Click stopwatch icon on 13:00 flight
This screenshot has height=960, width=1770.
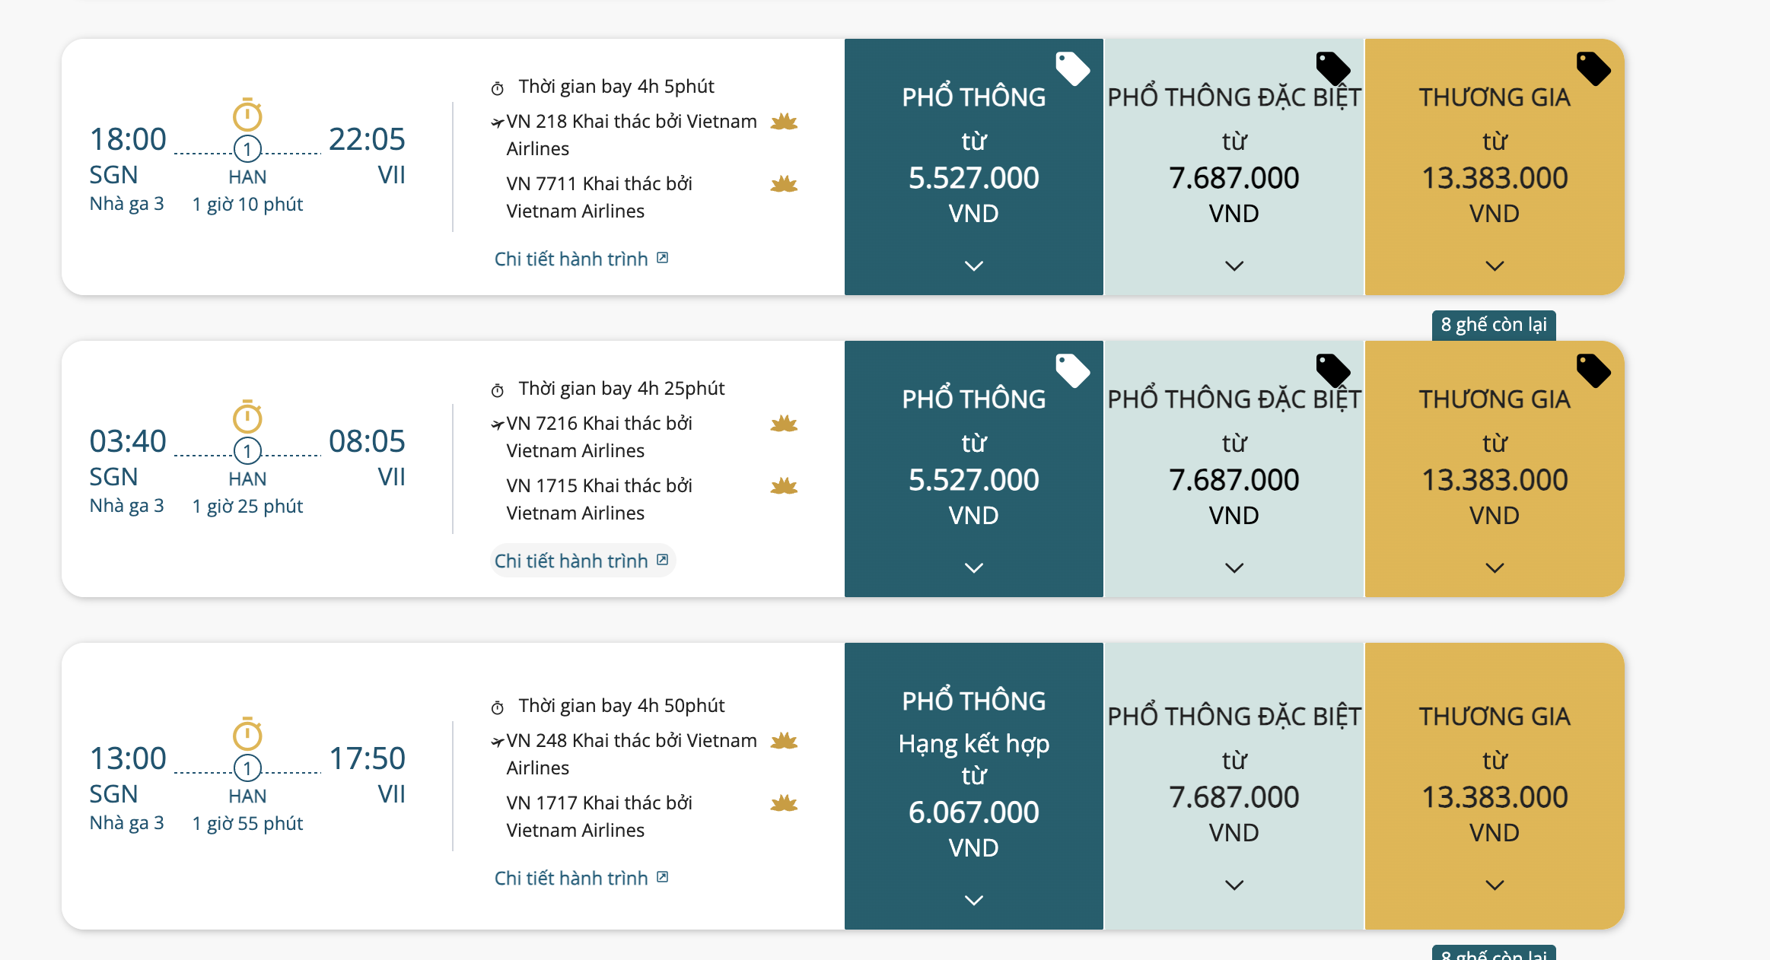point(247,734)
